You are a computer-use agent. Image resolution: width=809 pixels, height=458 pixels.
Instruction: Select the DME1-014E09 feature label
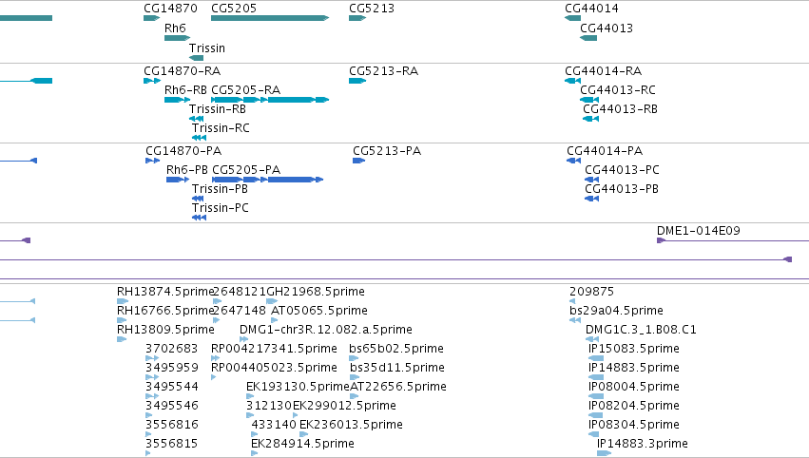pyautogui.click(x=698, y=231)
